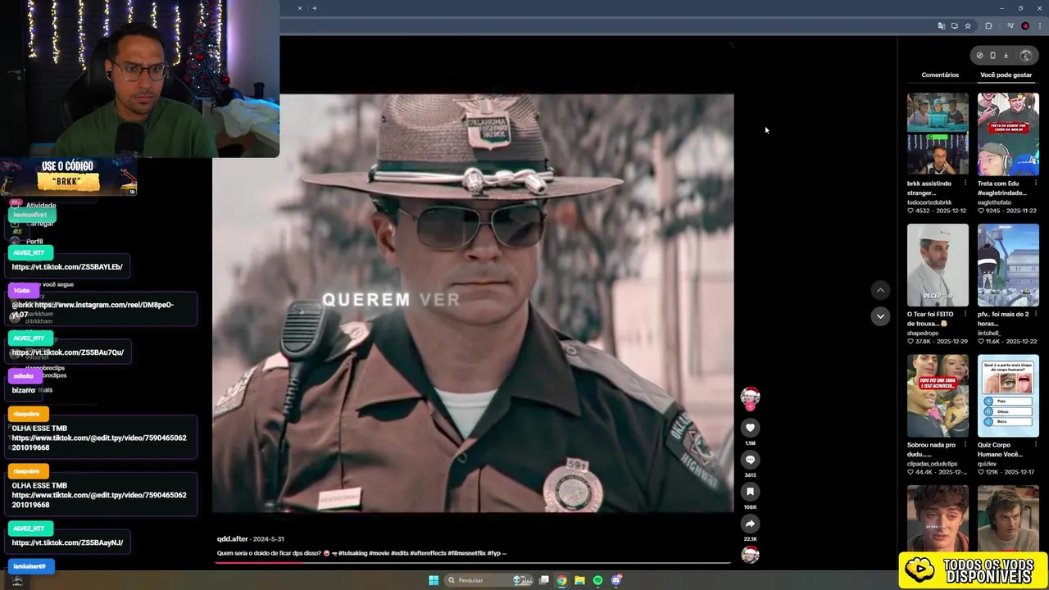Pause the video by clicking the player

click(x=473, y=303)
